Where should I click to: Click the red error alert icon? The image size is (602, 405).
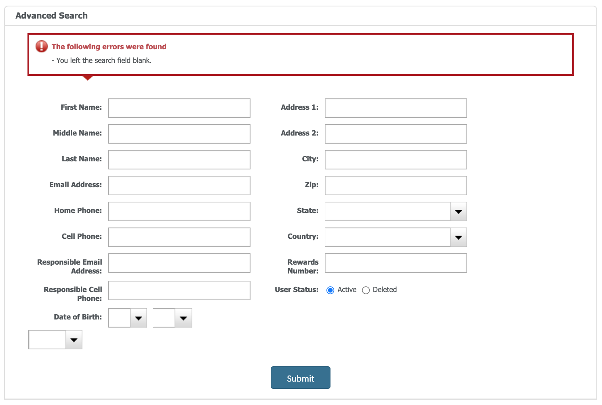(x=41, y=46)
